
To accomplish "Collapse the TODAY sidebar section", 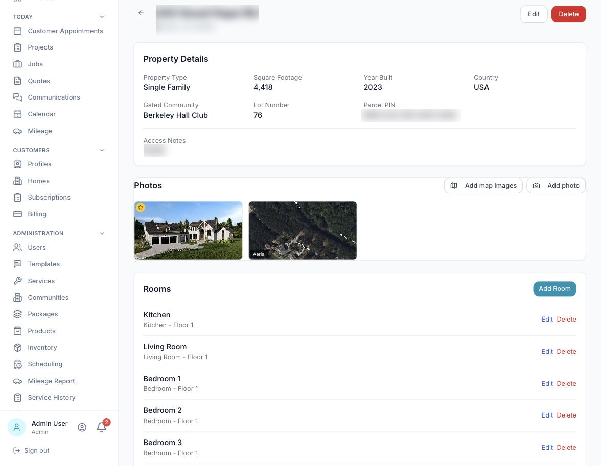I will click(x=102, y=17).
